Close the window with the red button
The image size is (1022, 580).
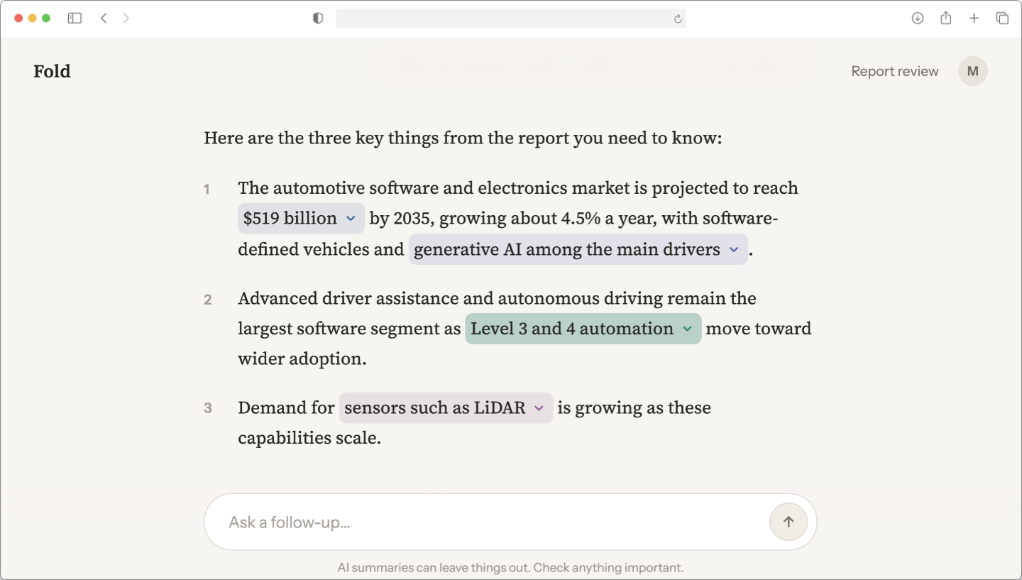18,18
